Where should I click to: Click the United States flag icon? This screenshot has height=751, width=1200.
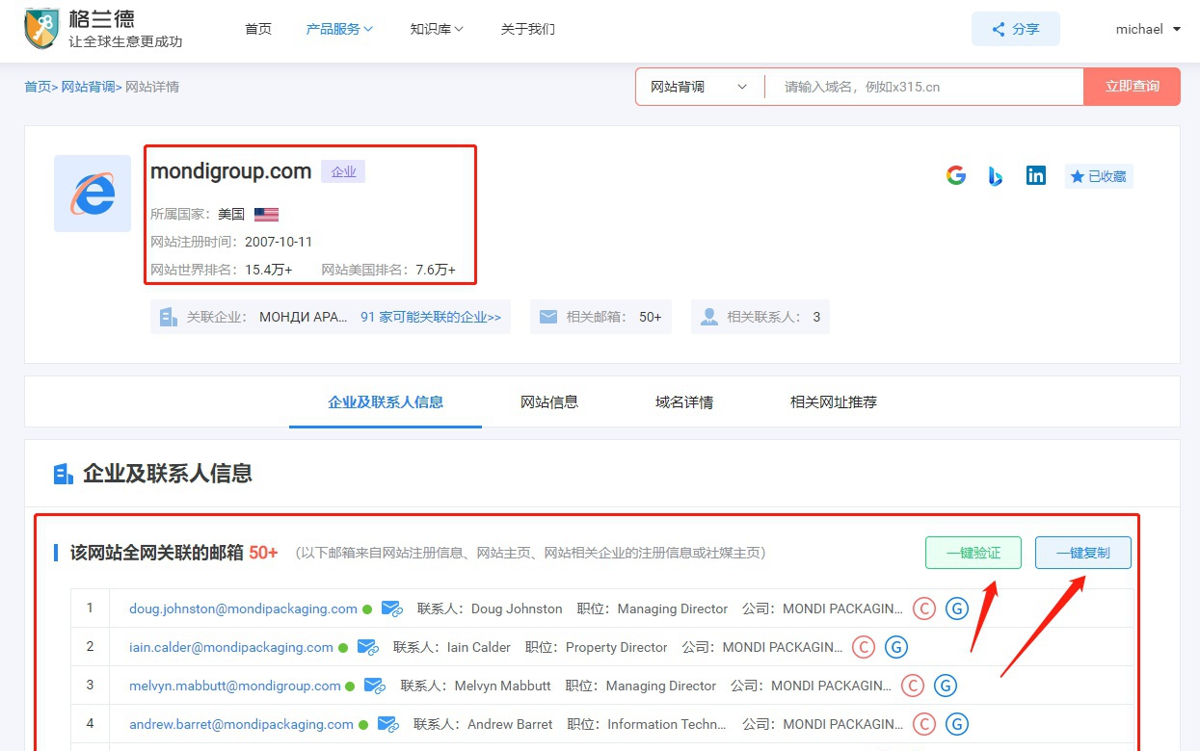[x=266, y=214]
